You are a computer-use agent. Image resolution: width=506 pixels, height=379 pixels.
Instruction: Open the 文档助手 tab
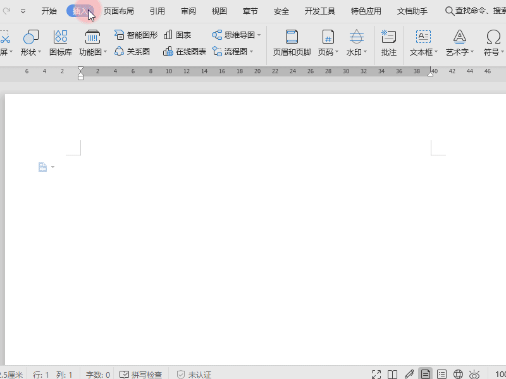[412, 11]
